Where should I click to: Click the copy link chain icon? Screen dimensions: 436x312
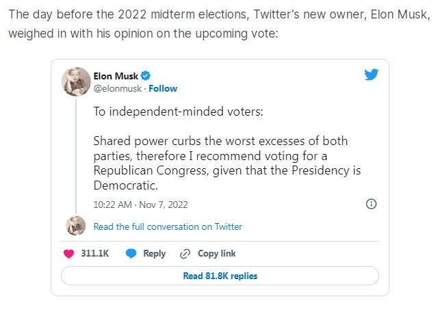(x=185, y=254)
